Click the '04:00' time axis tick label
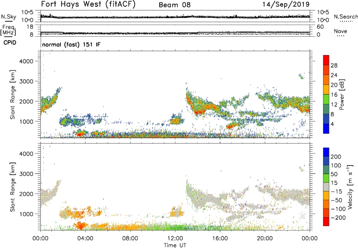Viewport: 358px width, 248px height. click(x=85, y=239)
